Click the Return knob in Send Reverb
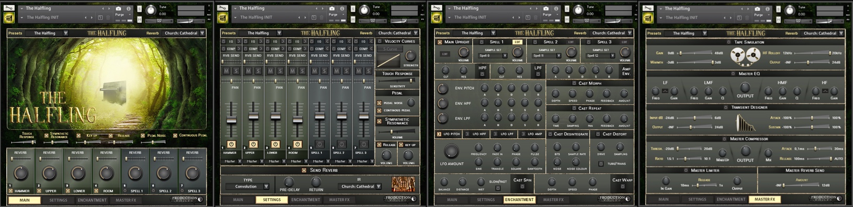 point(316,182)
